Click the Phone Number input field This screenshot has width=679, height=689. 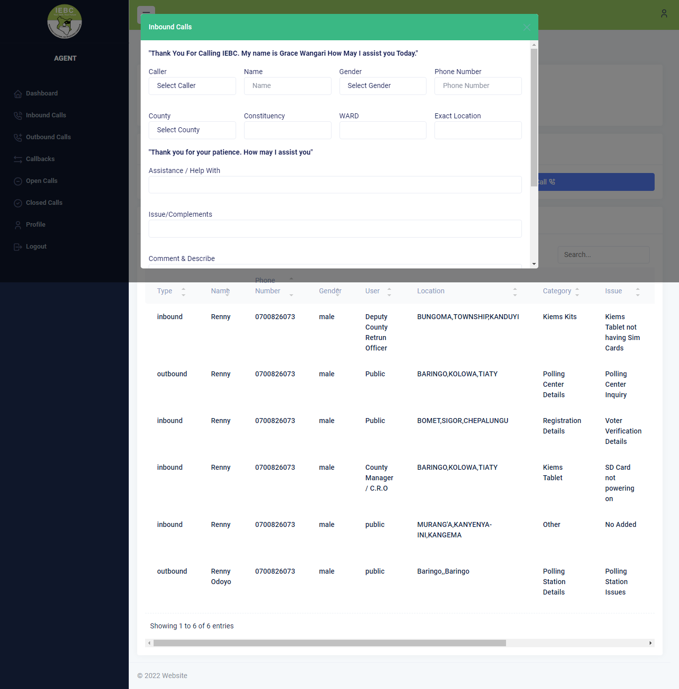tap(478, 86)
